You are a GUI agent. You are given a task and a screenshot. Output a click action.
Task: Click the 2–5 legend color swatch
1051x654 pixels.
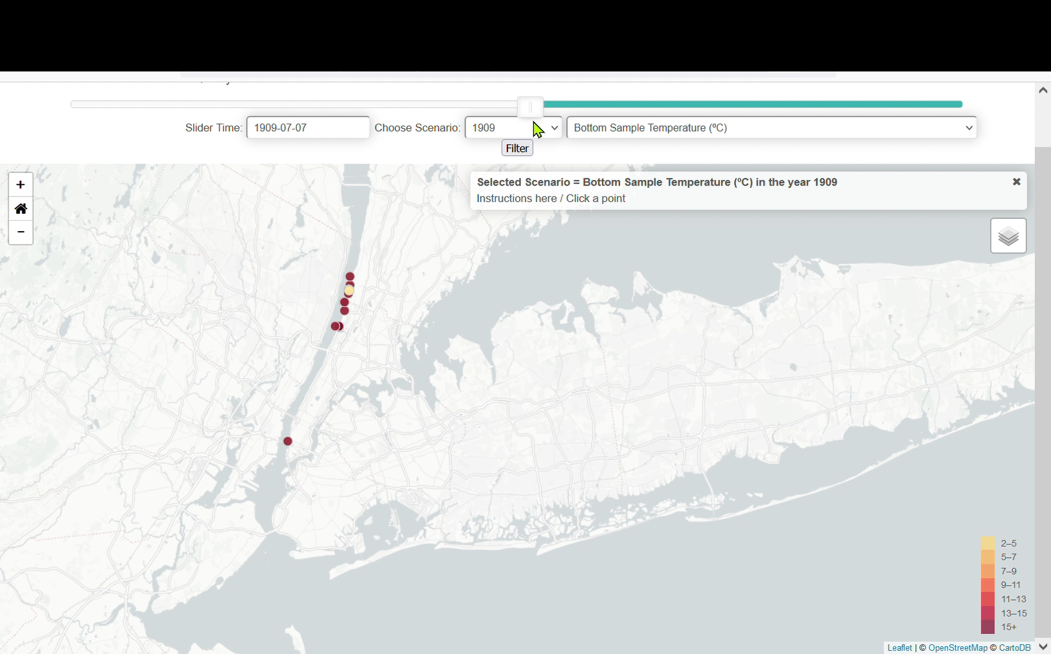click(x=988, y=543)
